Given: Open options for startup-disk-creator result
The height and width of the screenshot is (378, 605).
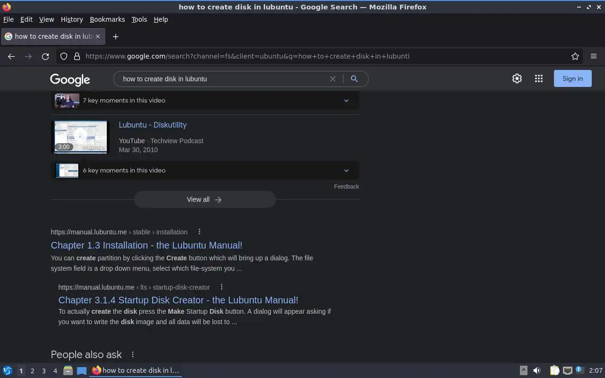Looking at the screenshot, I should click(221, 287).
